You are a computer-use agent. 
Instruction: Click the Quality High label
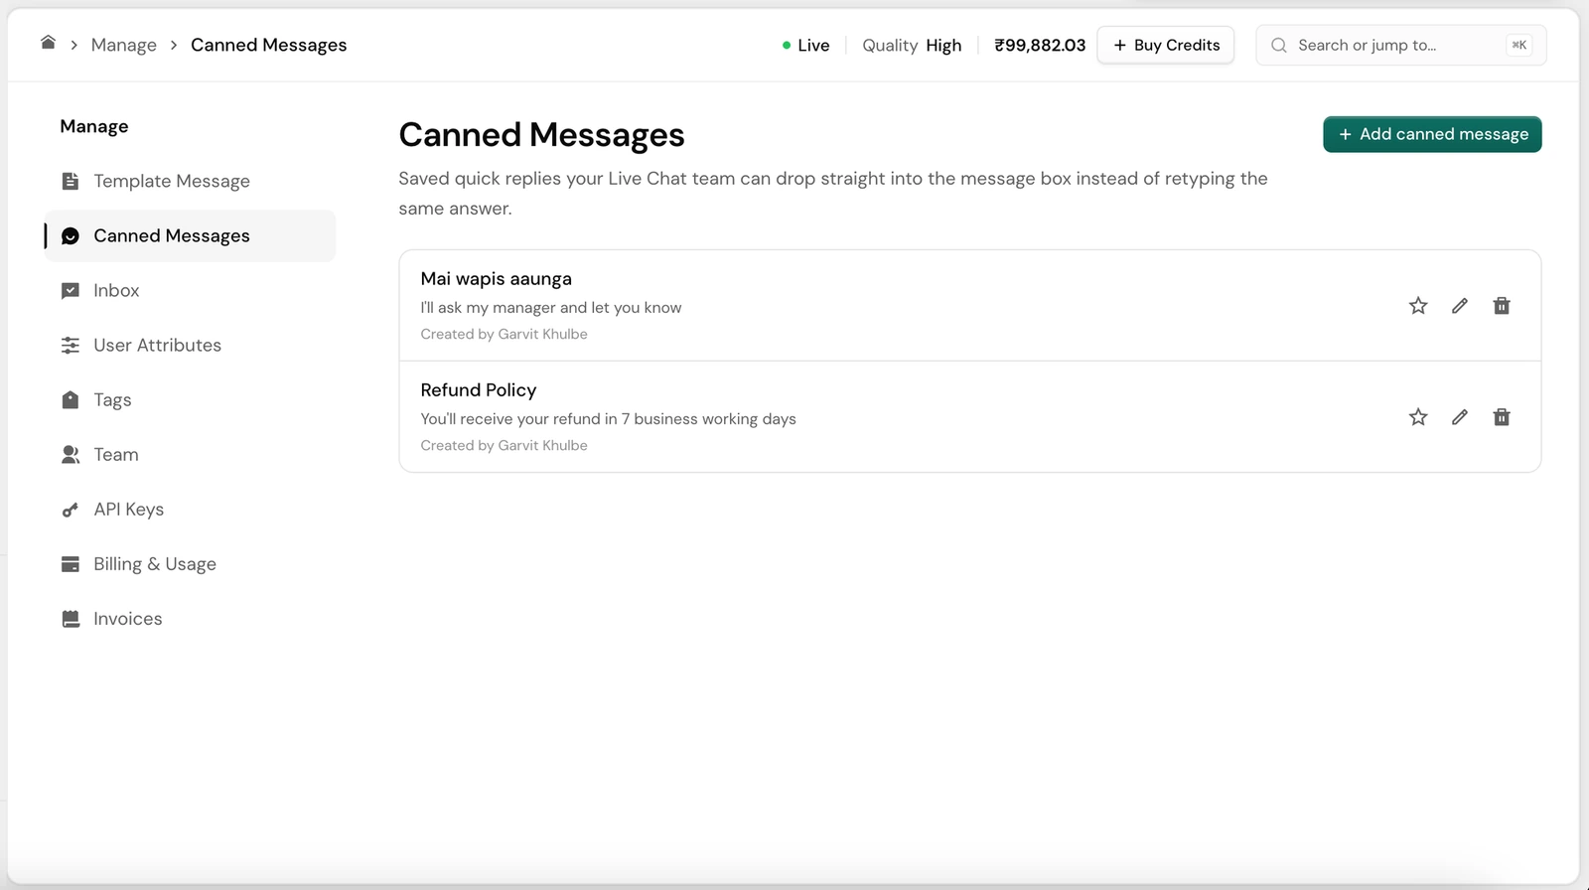912,45
